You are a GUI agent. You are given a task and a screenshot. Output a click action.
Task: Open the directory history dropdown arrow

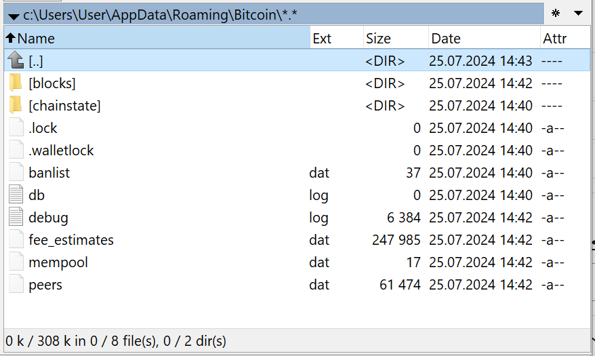(x=578, y=14)
